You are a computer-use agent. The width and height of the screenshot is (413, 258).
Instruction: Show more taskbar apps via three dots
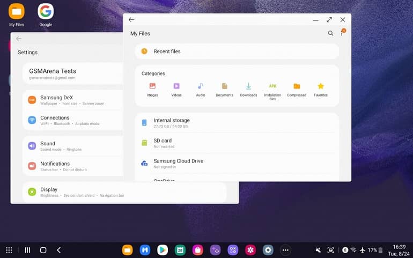(x=285, y=250)
